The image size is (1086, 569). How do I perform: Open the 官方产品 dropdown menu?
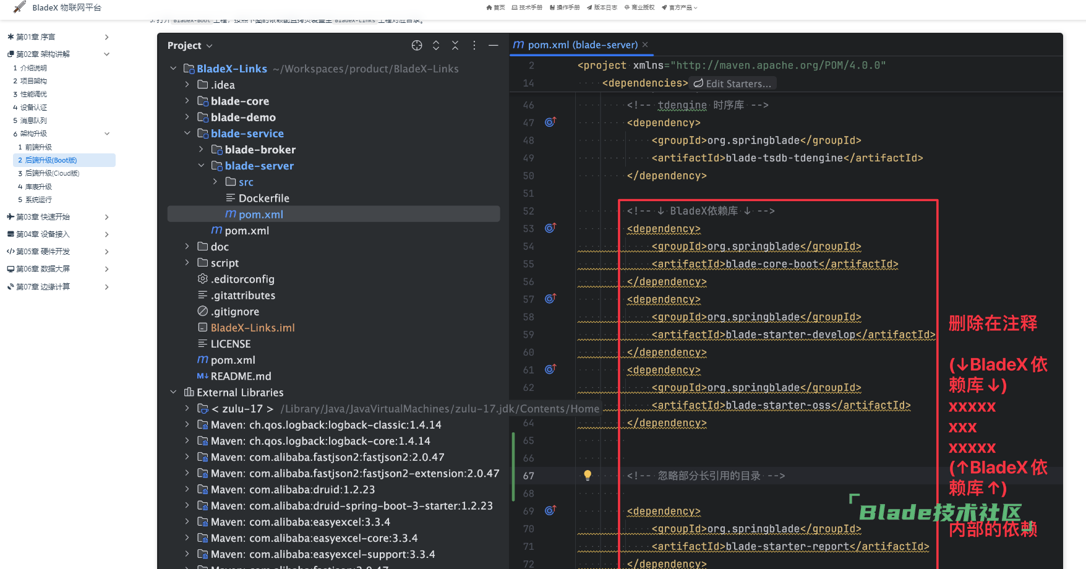[680, 7]
